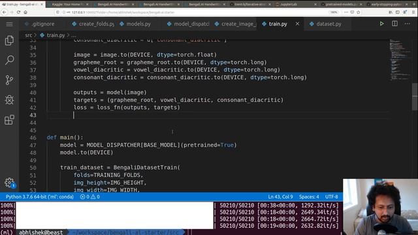
Task: Click 'outputs = model(image)' on line 40
Action: [x=110, y=93]
